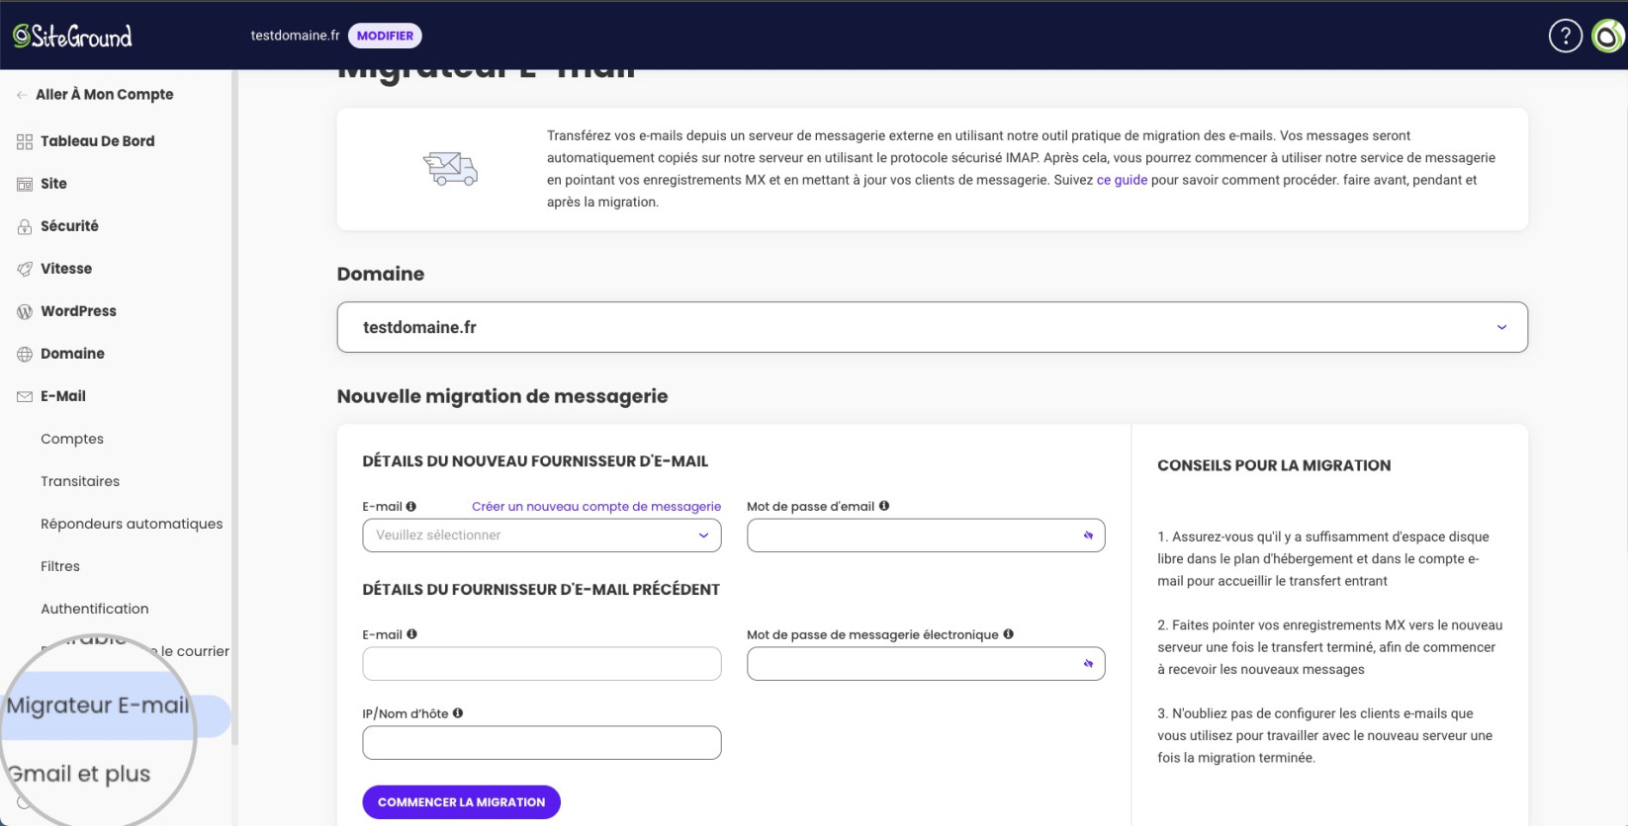Click the Nouvelle migration de messagerie heading

[x=502, y=396]
